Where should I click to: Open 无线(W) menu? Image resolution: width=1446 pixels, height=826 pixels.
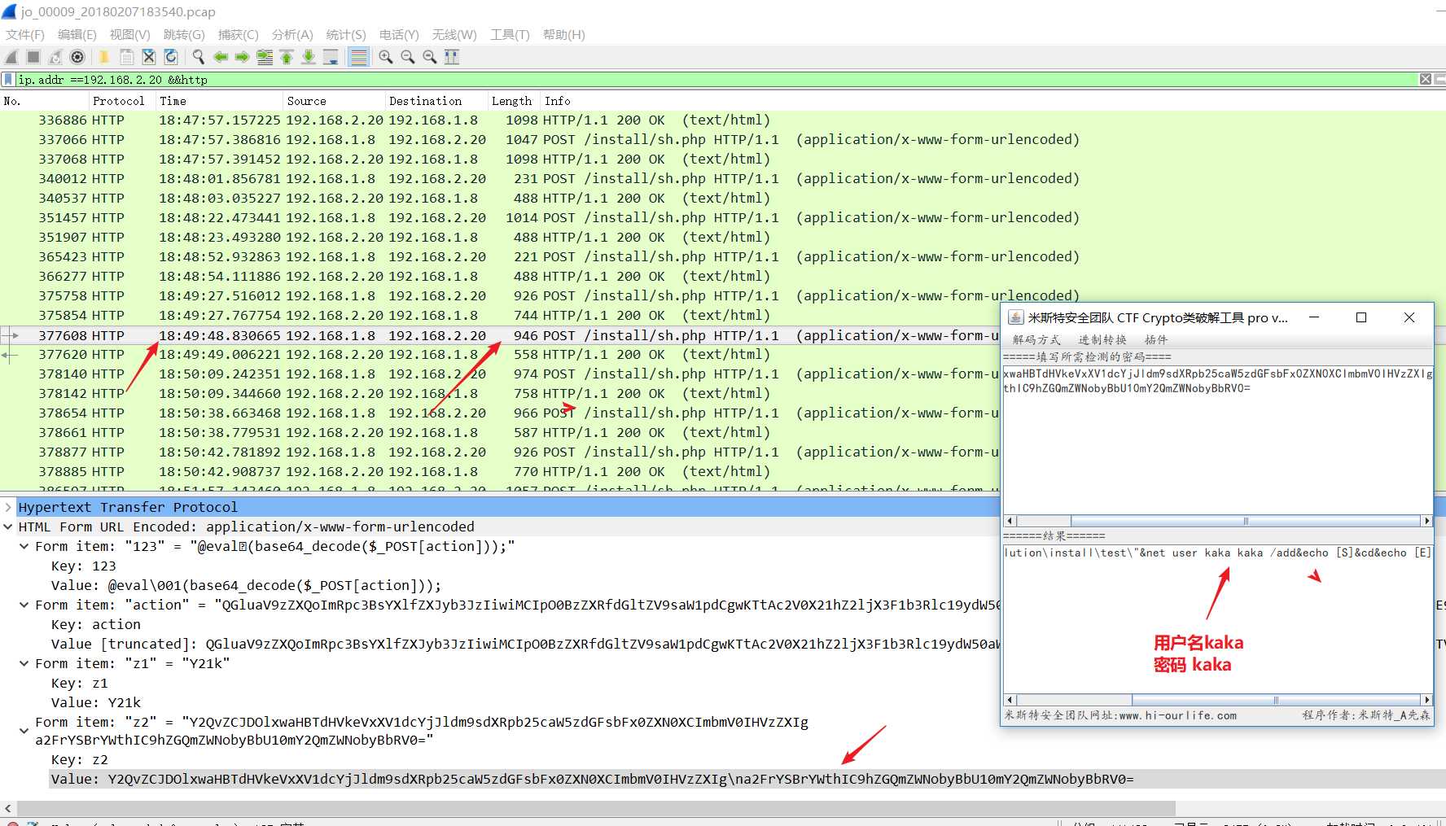tap(454, 35)
